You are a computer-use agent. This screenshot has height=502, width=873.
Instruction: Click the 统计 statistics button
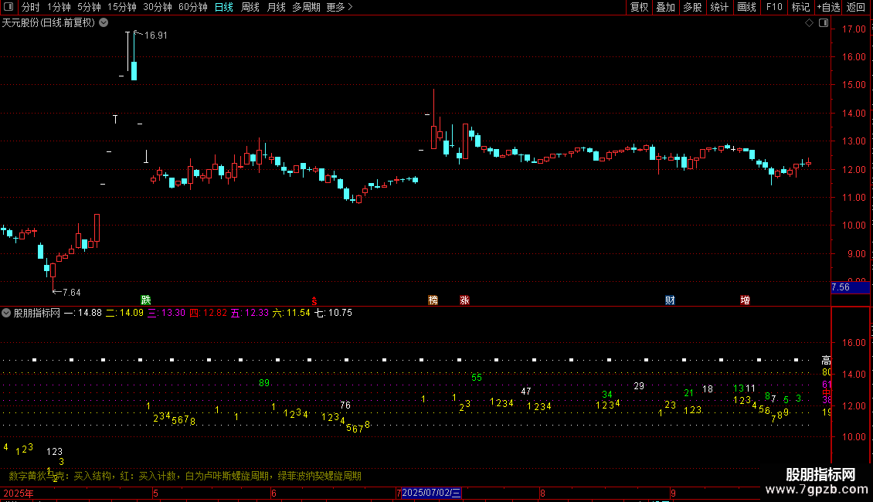click(719, 7)
